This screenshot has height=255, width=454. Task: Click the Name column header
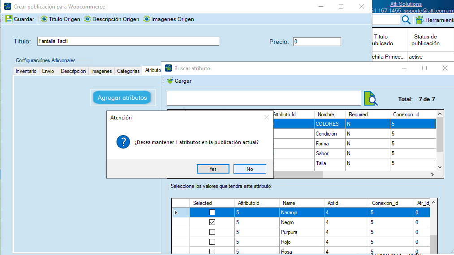(302, 203)
